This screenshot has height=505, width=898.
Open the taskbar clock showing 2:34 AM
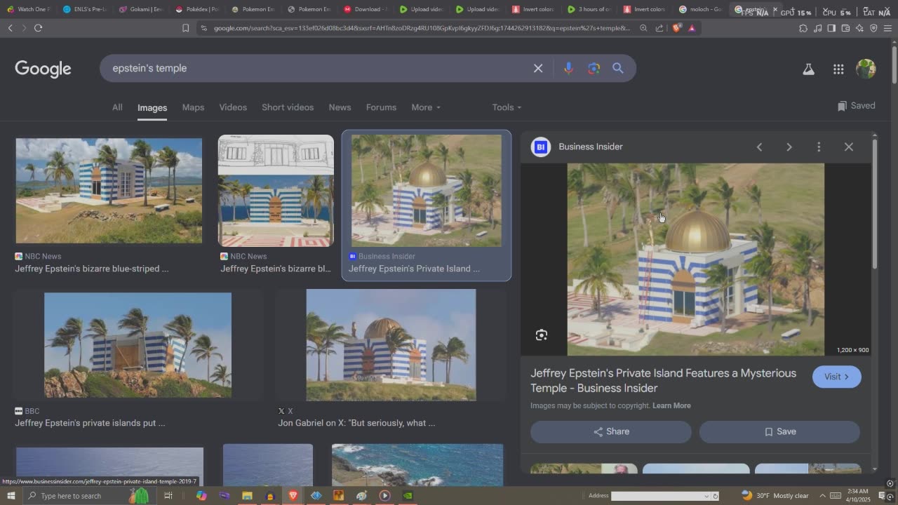[857, 496]
